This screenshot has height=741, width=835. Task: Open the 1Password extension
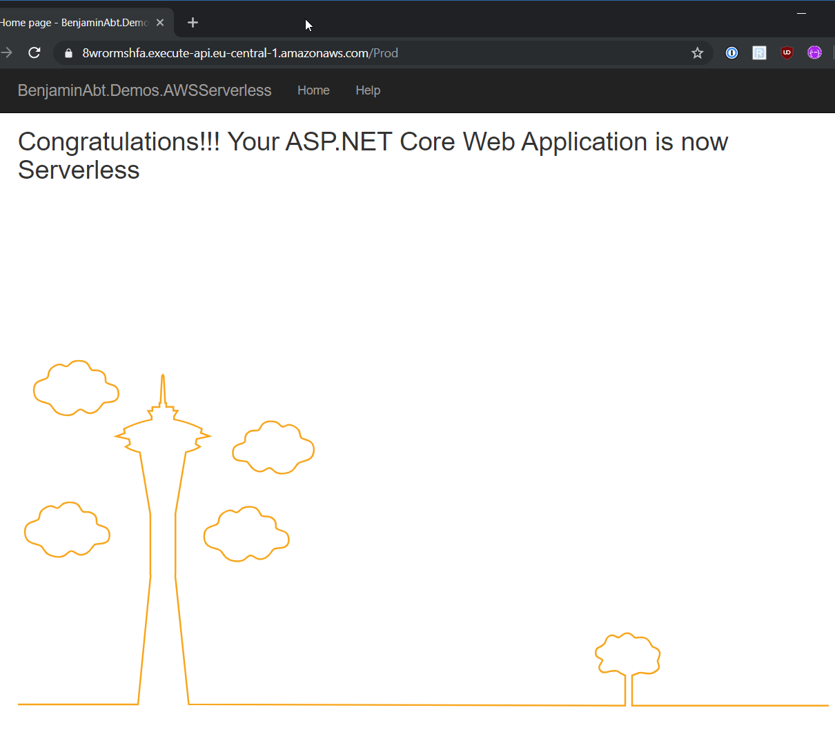(731, 52)
